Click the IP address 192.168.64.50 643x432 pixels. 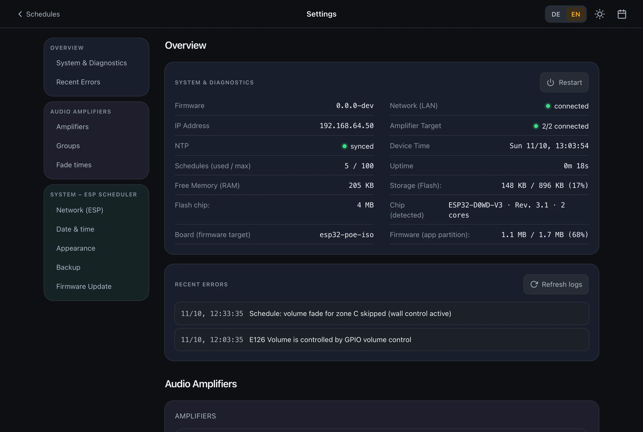(347, 126)
